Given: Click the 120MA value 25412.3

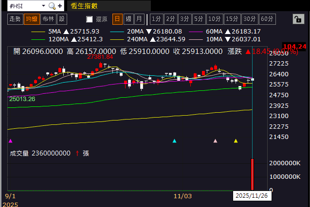Looking at the screenshot, I should pyautogui.click(x=90, y=39).
